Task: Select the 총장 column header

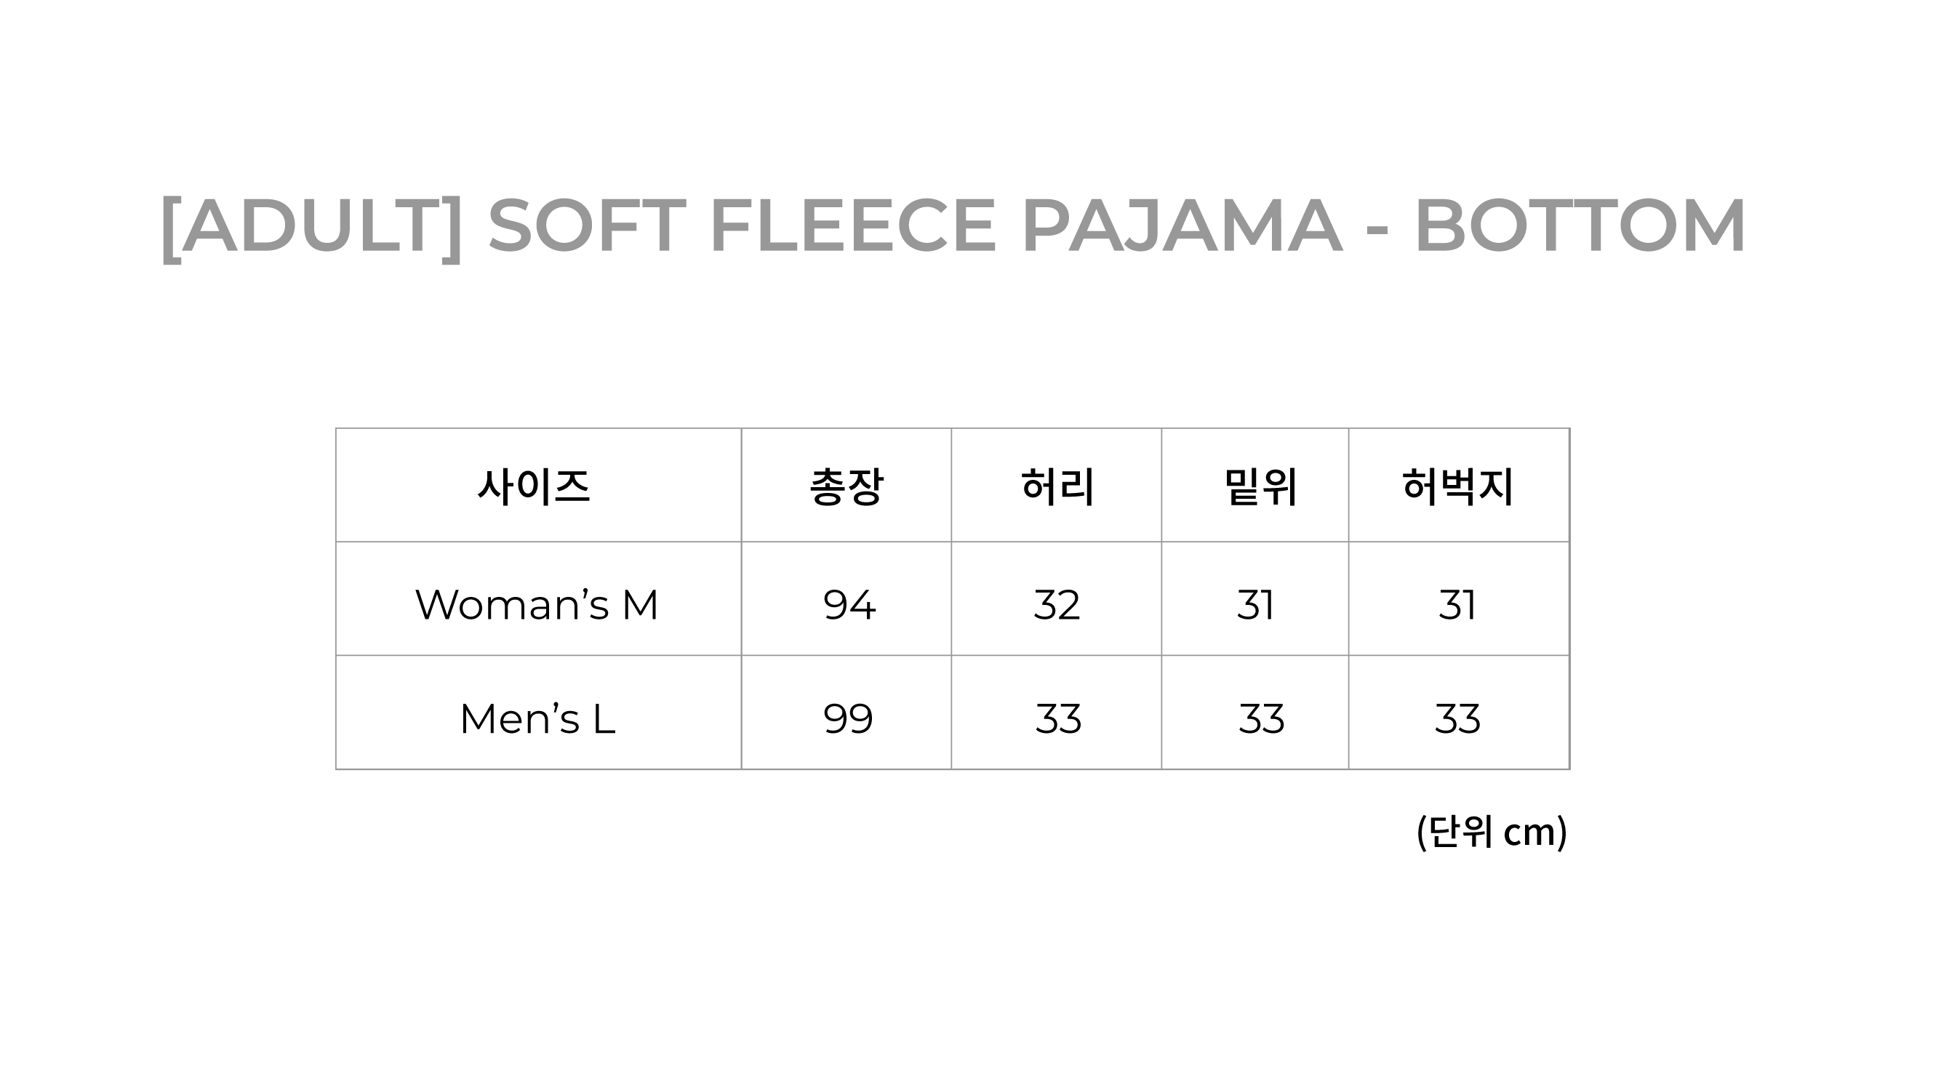Action: click(847, 486)
